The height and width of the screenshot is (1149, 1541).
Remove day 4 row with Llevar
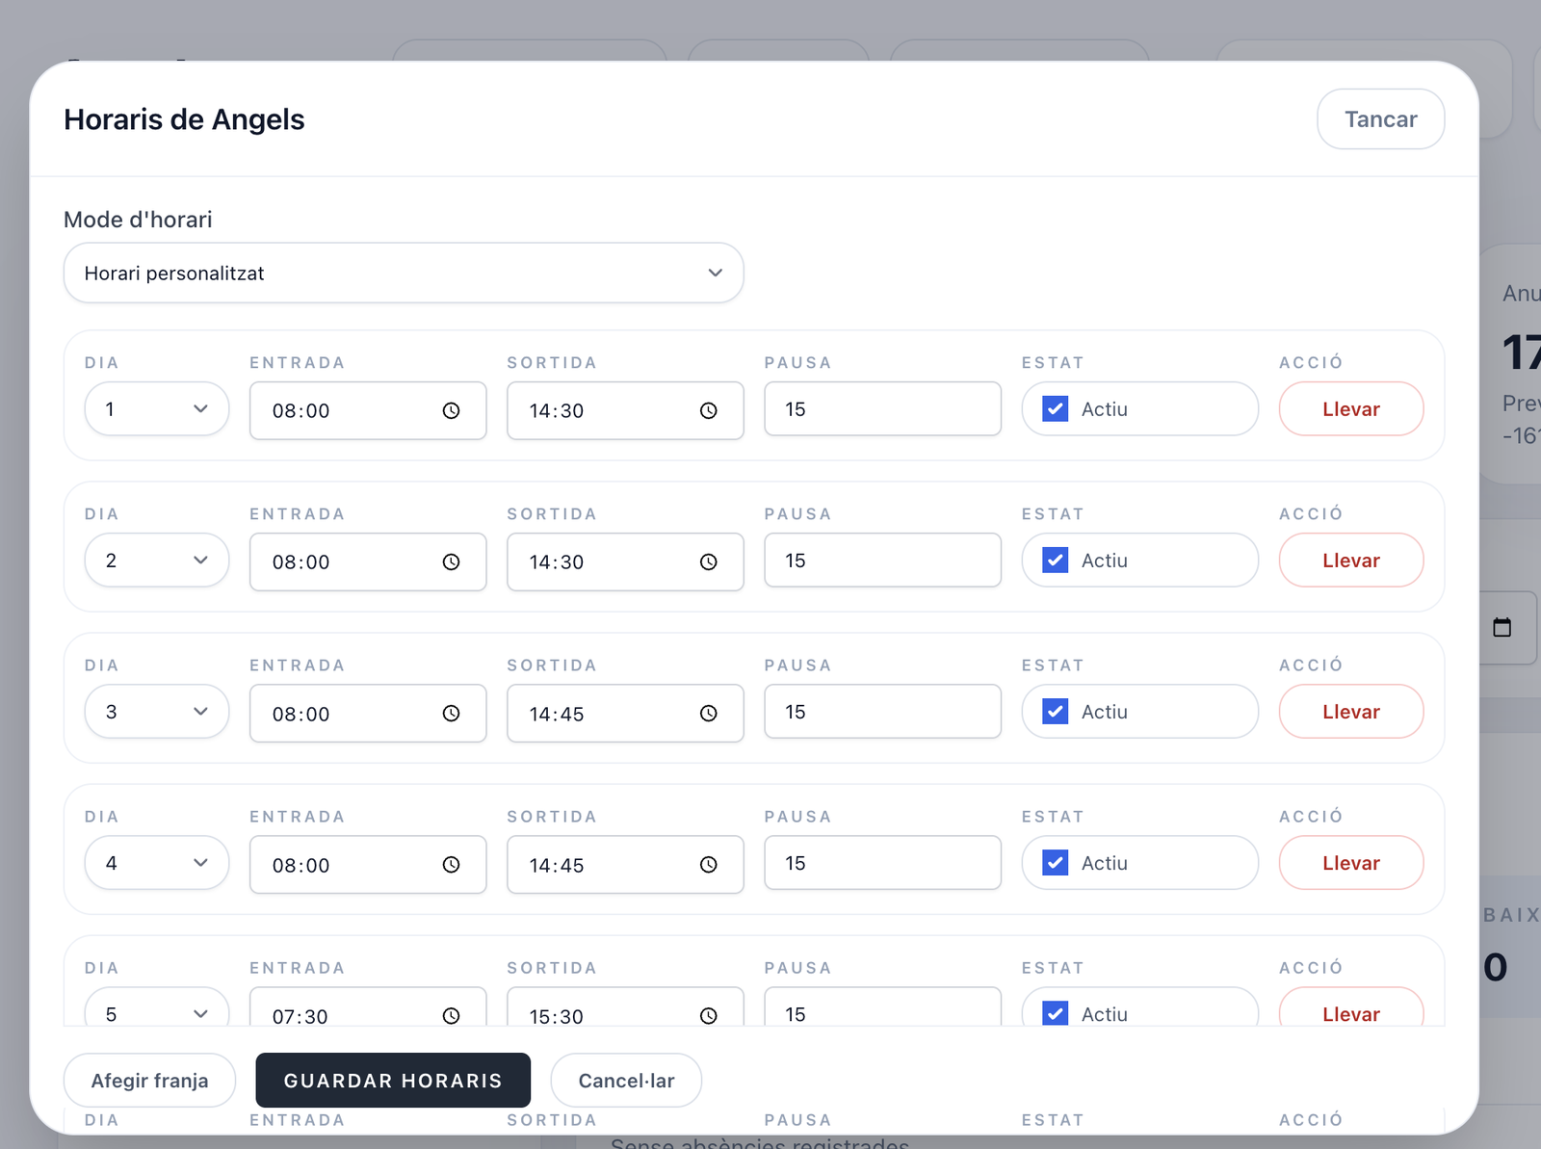click(x=1351, y=863)
